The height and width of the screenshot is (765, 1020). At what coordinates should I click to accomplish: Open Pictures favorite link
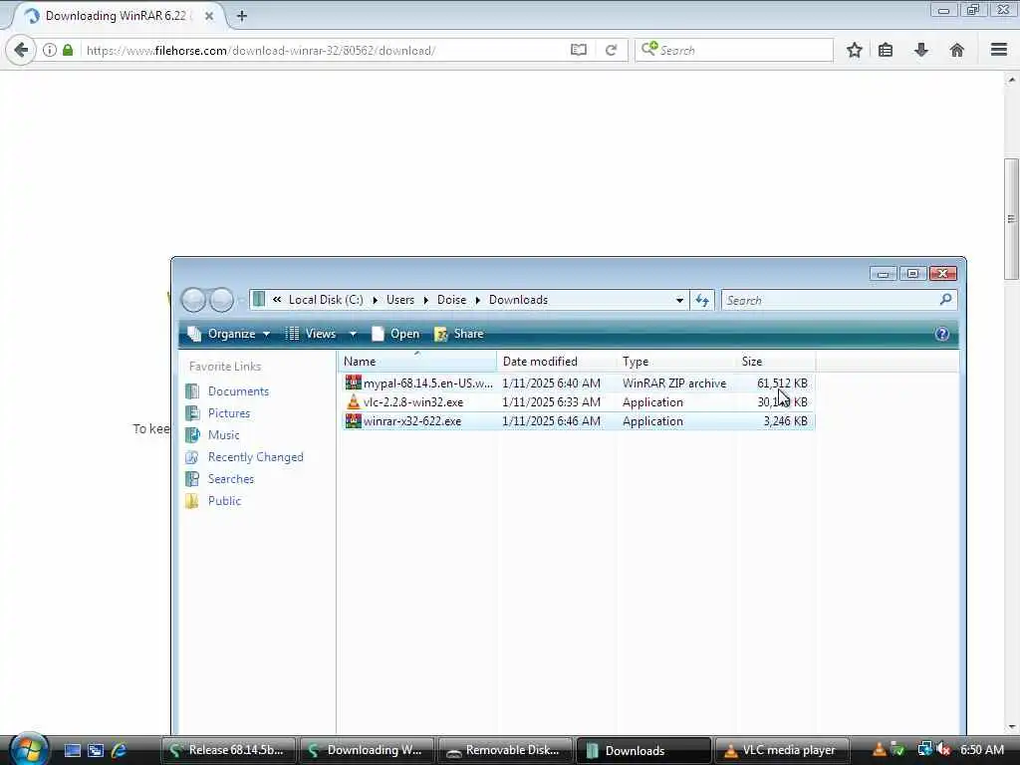[228, 413]
